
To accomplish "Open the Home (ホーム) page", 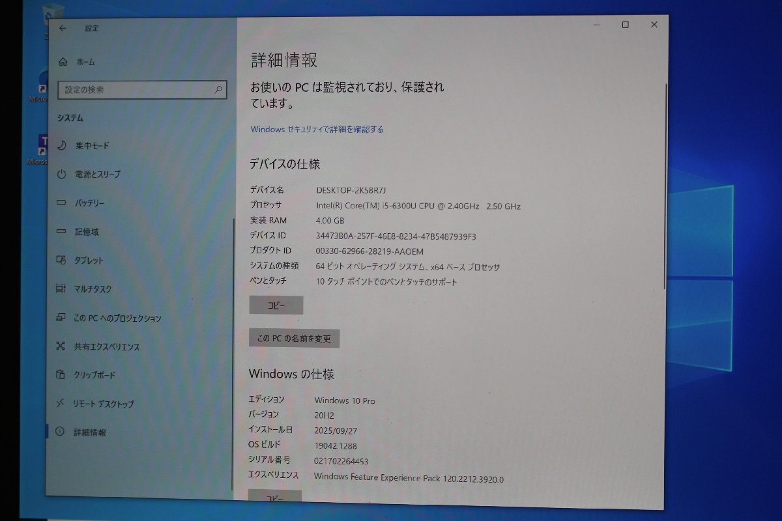I will click(x=77, y=62).
